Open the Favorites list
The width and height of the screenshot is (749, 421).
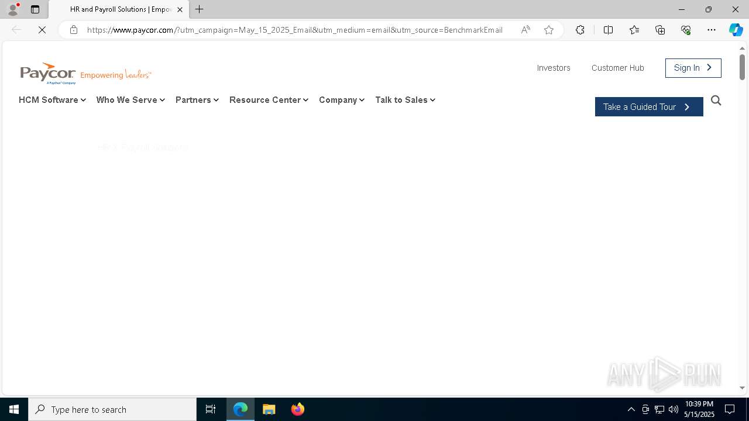(x=634, y=30)
